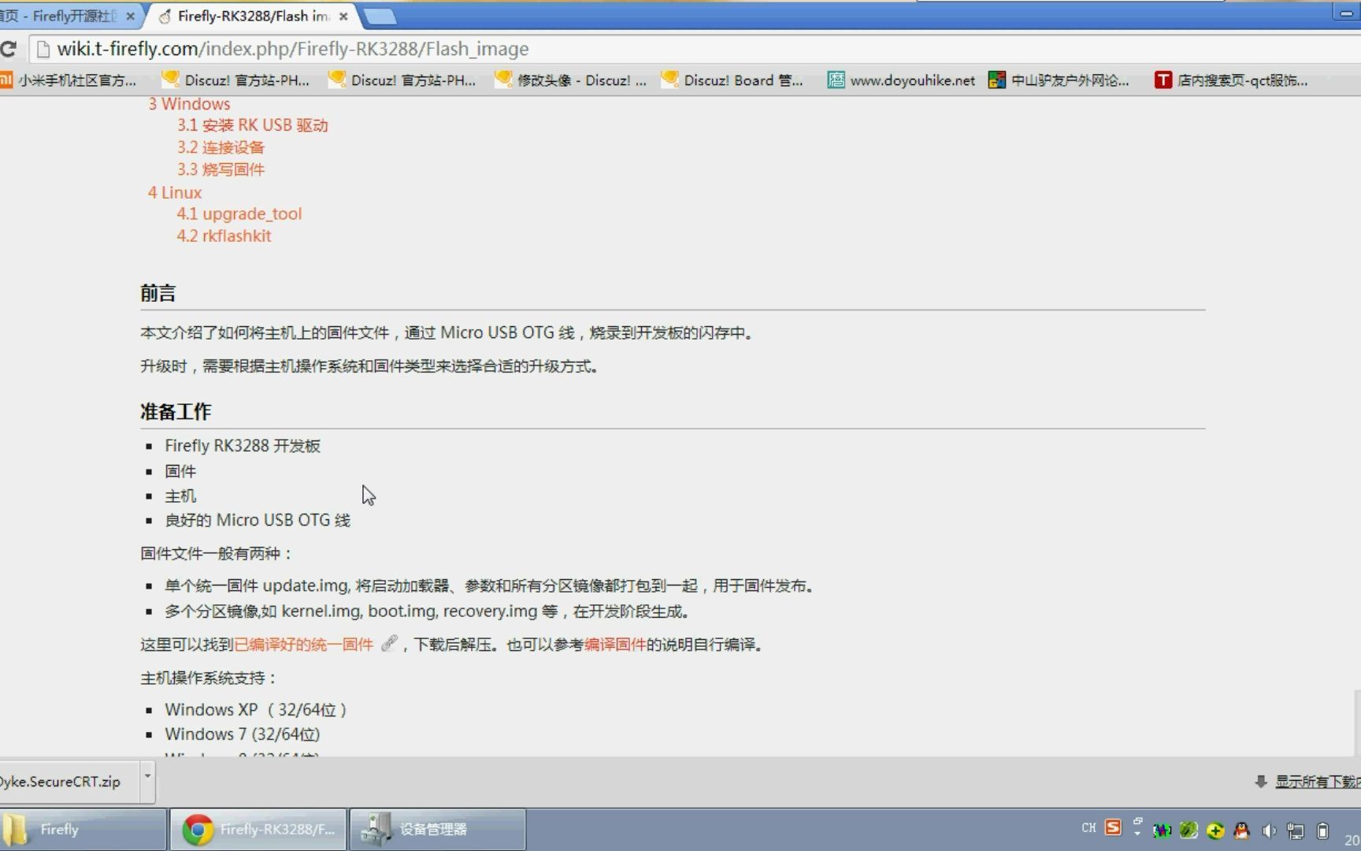Click the external link icon after 已编译好的统一固件
1361x851 pixels.
tap(388, 644)
